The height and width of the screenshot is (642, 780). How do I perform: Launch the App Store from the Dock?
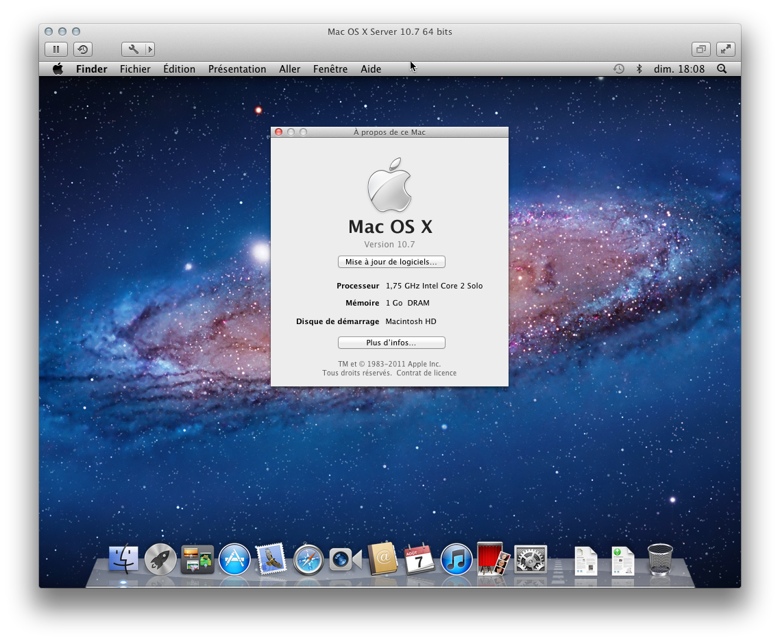[x=234, y=559]
